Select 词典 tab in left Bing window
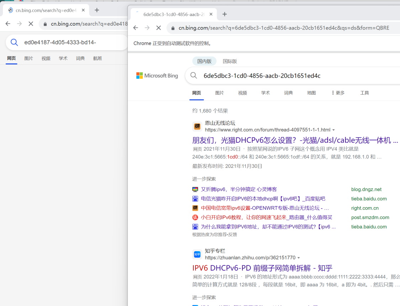This screenshot has height=306, width=400. (x=80, y=58)
